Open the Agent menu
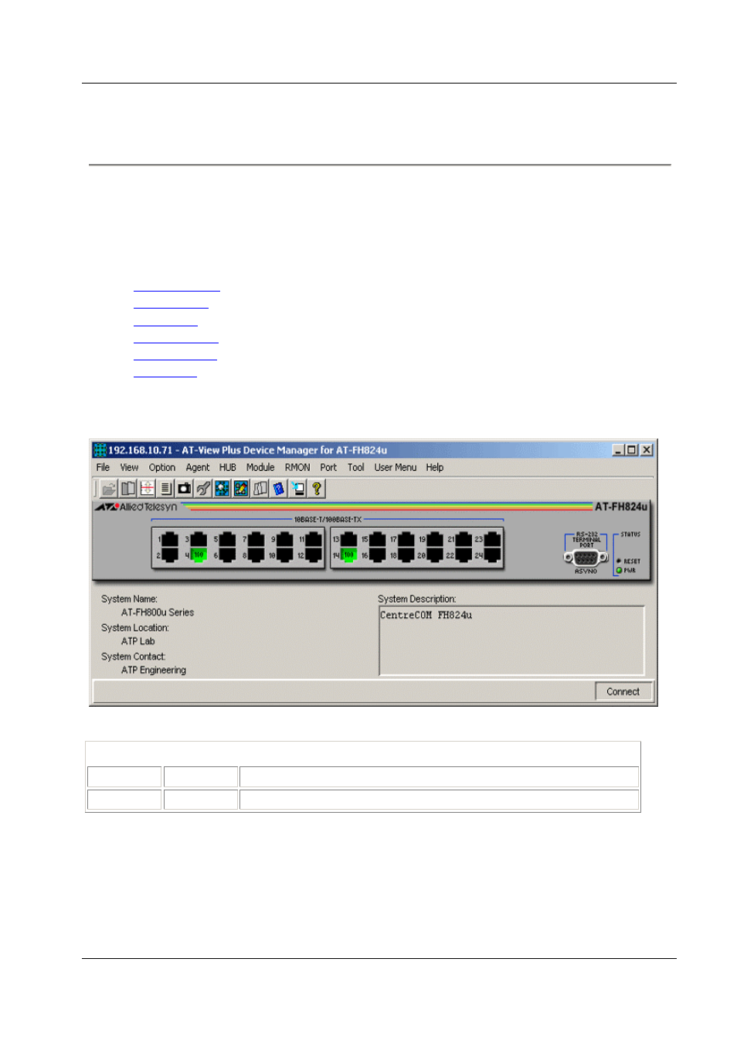 tap(198, 468)
